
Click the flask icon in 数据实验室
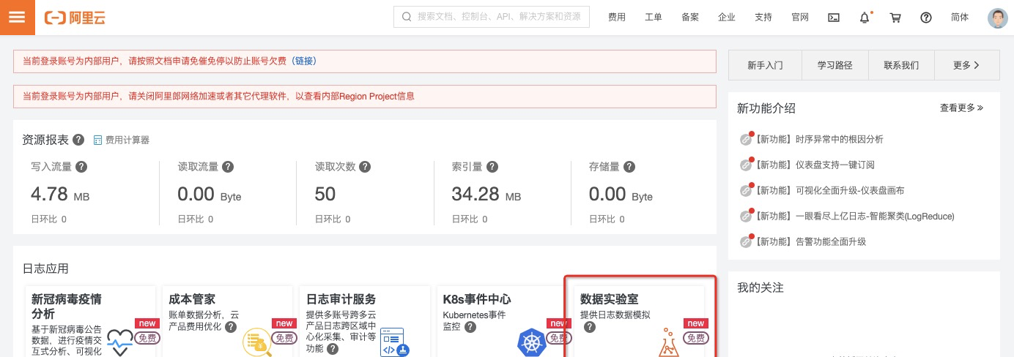tap(670, 343)
